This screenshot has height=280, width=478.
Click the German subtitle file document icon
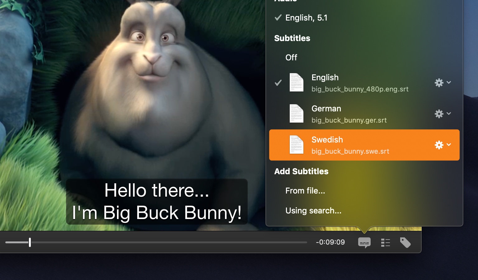pyautogui.click(x=296, y=114)
